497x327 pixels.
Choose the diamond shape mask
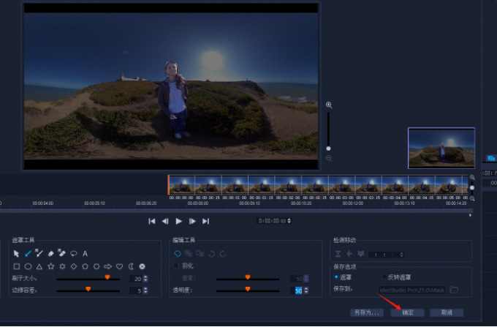[74, 266]
